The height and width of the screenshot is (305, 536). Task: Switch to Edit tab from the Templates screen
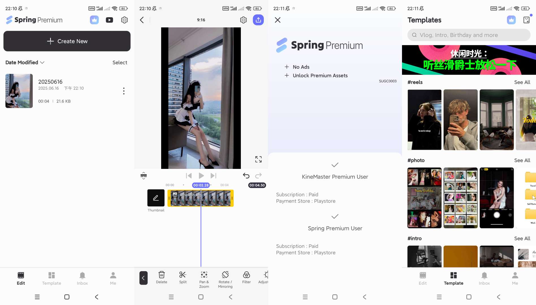click(x=423, y=278)
